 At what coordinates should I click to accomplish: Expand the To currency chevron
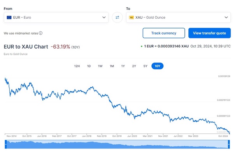(x=226, y=17)
